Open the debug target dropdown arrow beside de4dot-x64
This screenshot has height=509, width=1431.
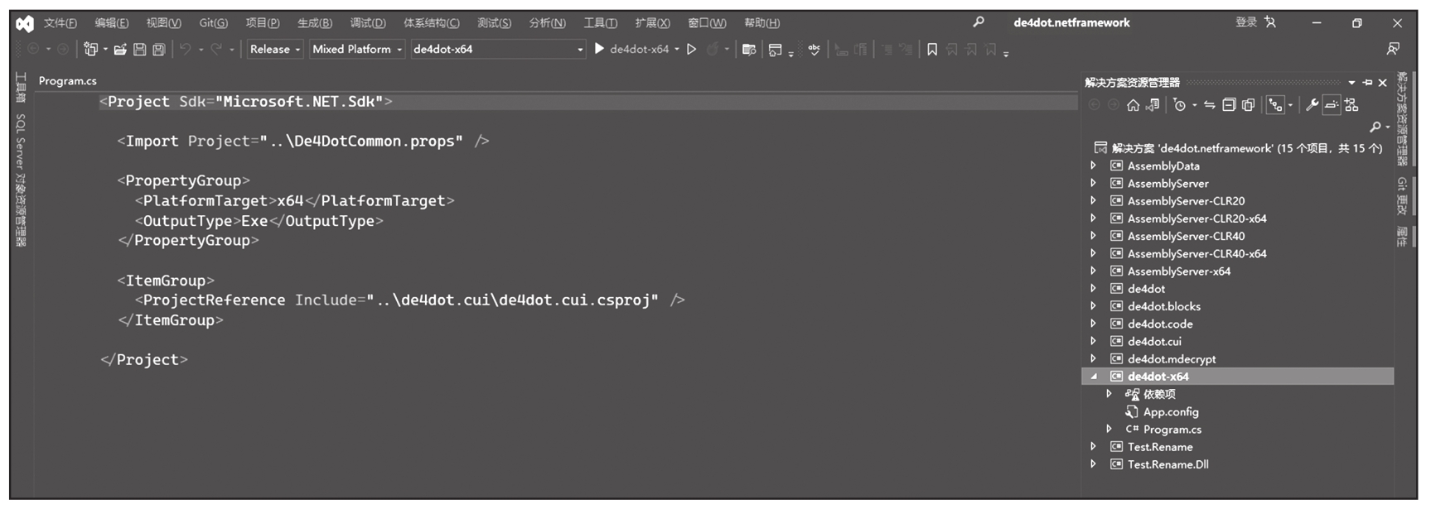pyautogui.click(x=677, y=50)
